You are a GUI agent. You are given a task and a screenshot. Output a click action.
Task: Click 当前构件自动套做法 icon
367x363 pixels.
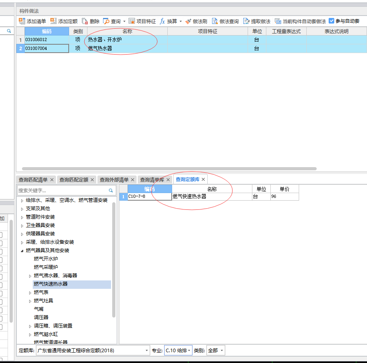(x=278, y=21)
